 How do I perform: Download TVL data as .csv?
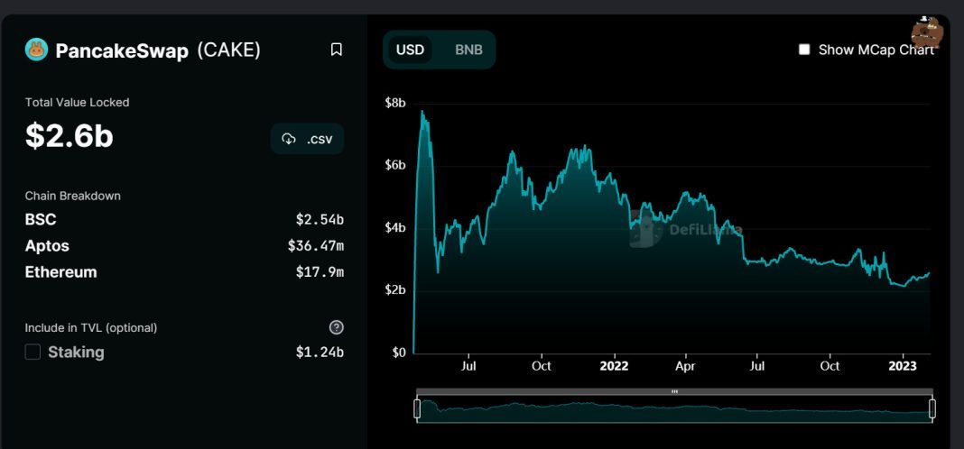pyautogui.click(x=308, y=139)
